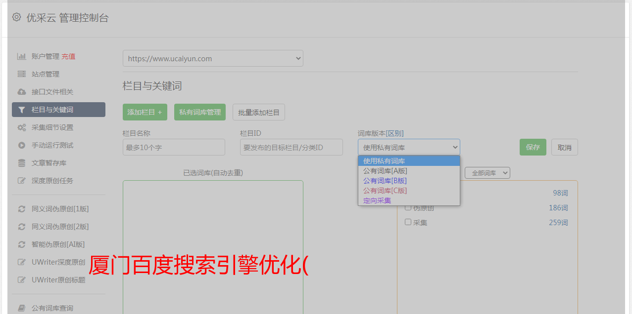632x314 pixels.
Task: Click the 已选词库(自动去重) label
Action: pyautogui.click(x=213, y=173)
